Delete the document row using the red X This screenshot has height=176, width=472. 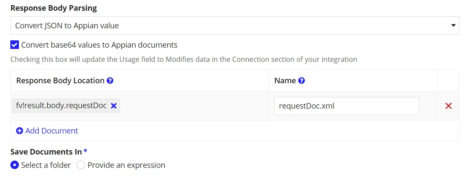[448, 106]
